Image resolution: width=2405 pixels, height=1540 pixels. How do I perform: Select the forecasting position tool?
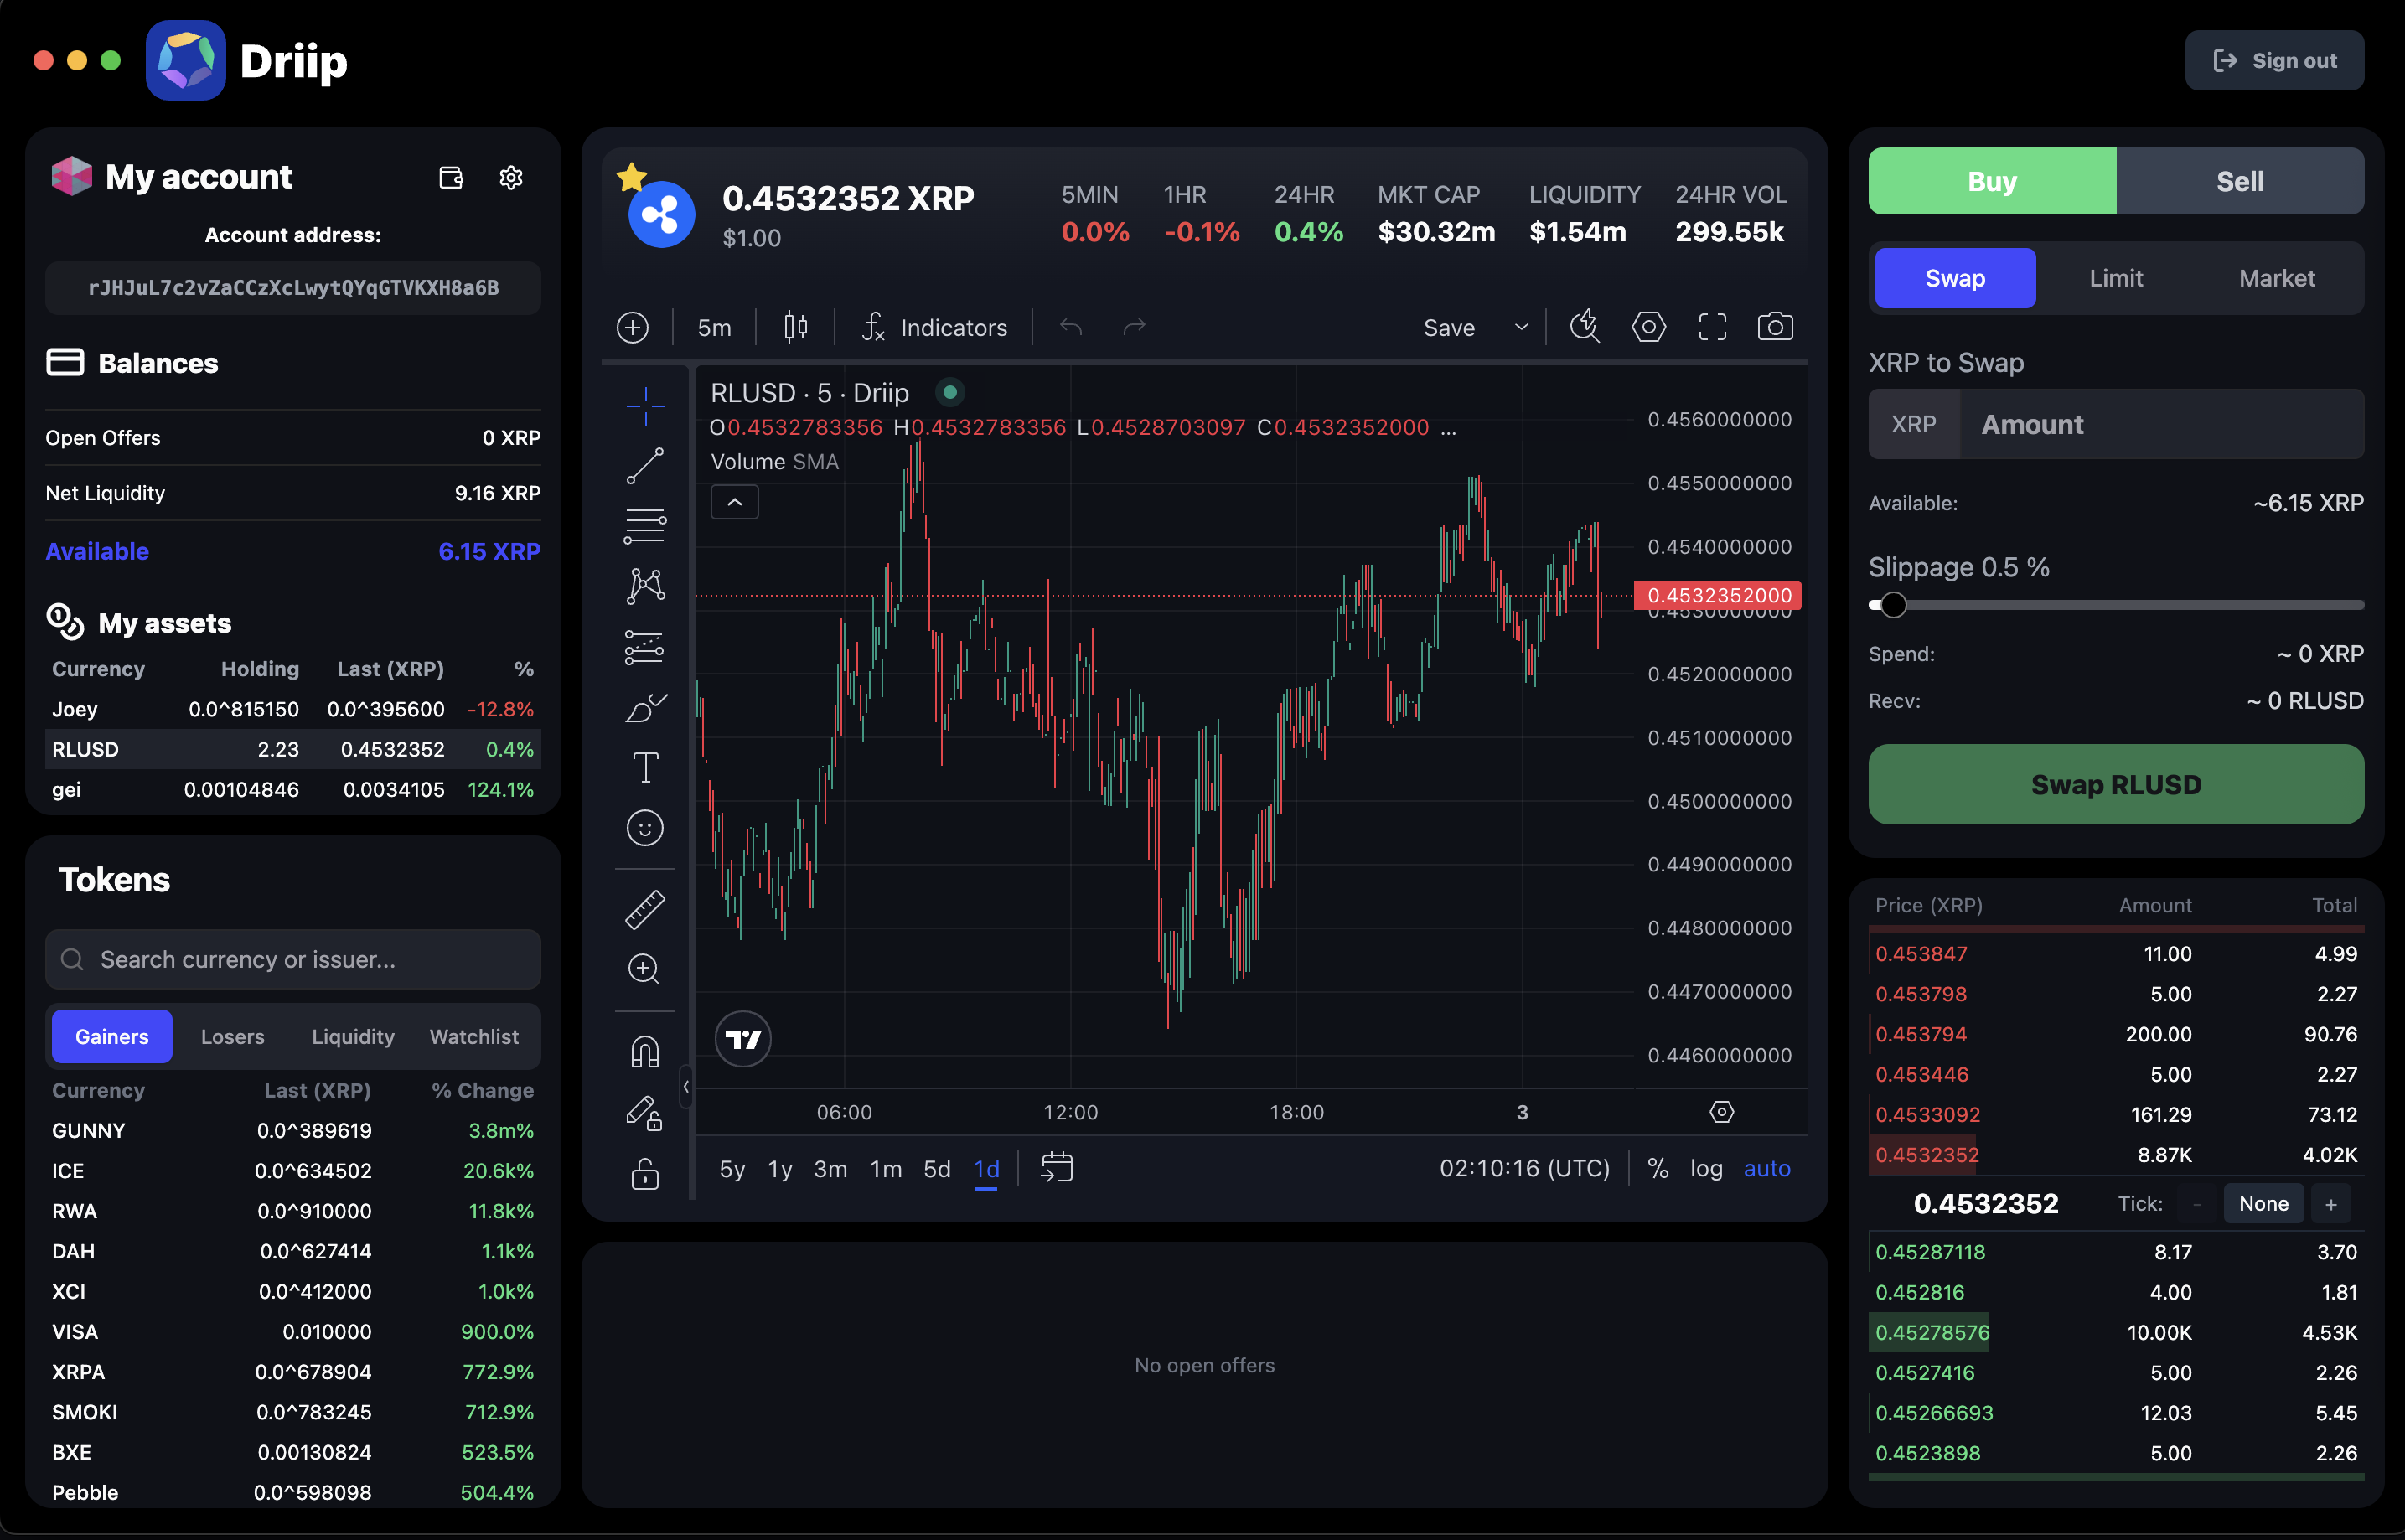(x=646, y=647)
